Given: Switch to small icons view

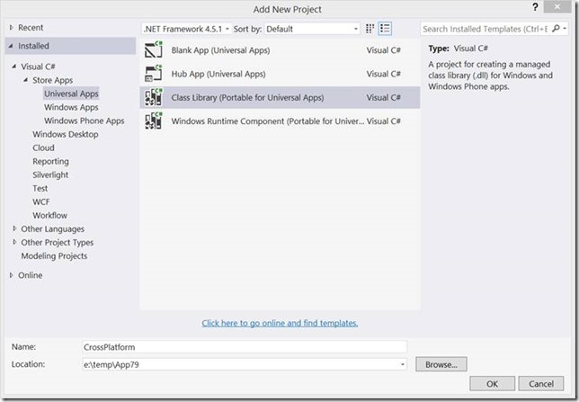Looking at the screenshot, I should pyautogui.click(x=370, y=29).
